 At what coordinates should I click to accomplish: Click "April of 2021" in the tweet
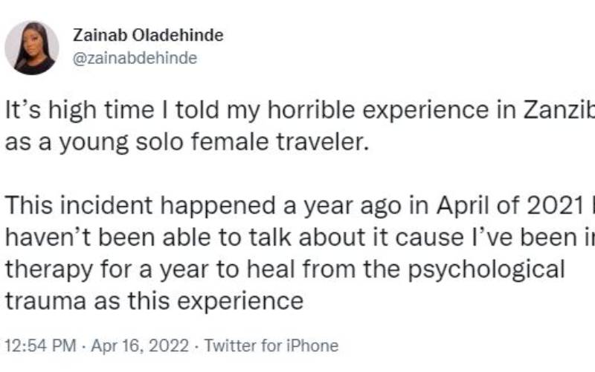510,205
